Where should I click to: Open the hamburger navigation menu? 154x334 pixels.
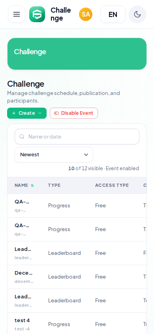coord(17,14)
